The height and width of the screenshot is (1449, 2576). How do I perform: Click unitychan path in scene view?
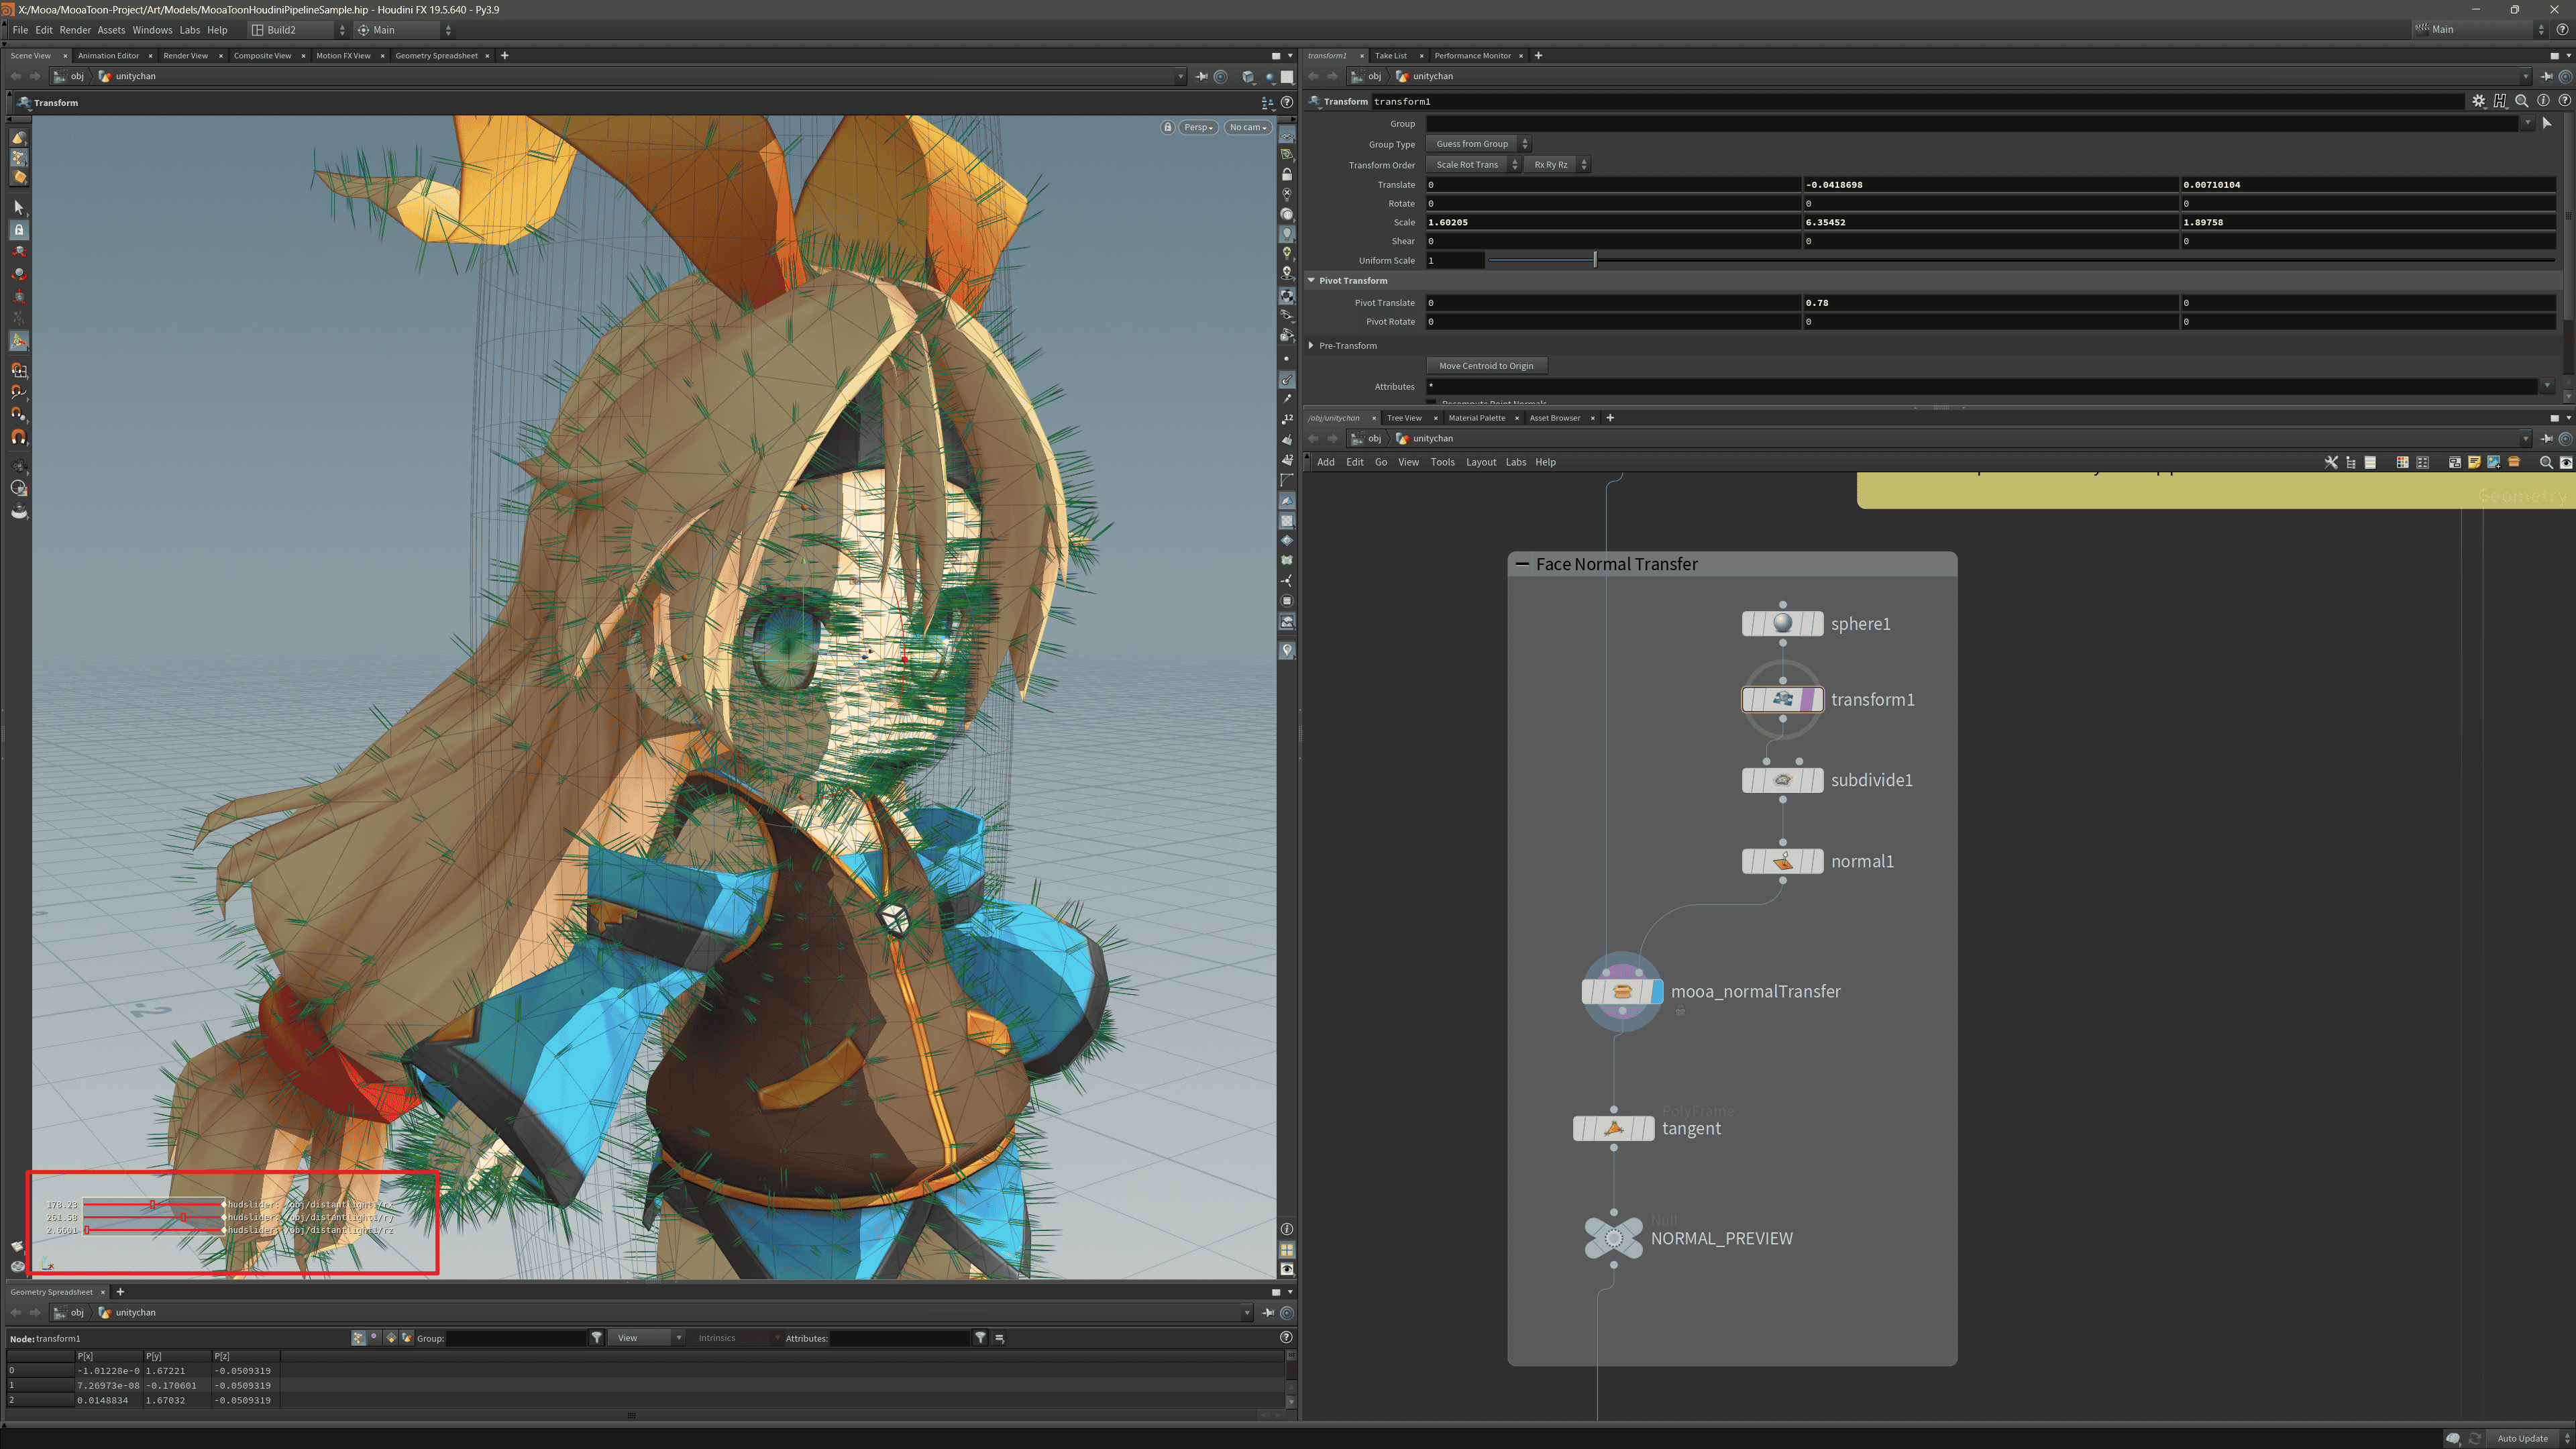[x=135, y=76]
